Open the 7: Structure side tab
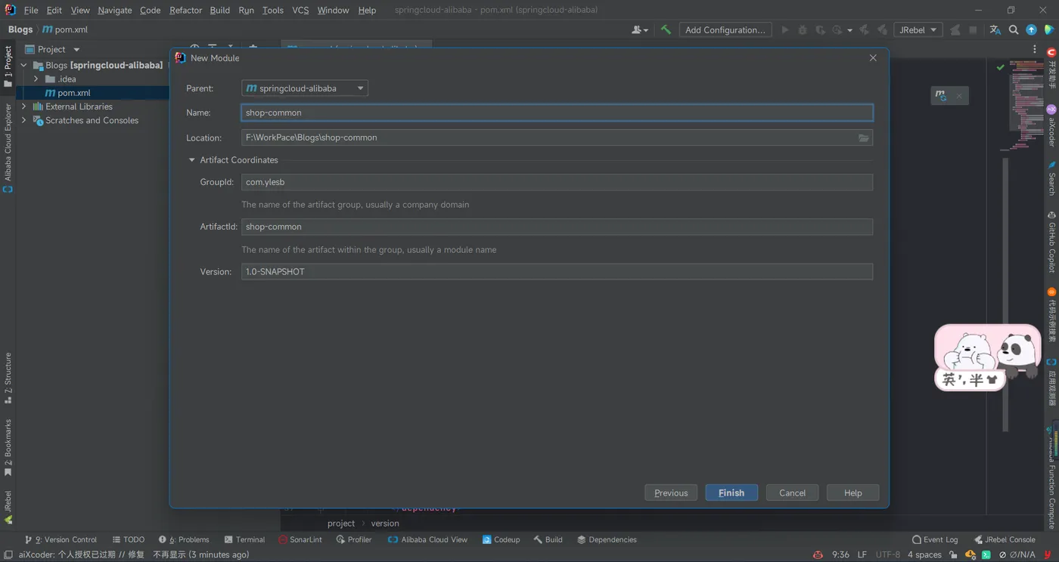 pyautogui.click(x=8, y=378)
